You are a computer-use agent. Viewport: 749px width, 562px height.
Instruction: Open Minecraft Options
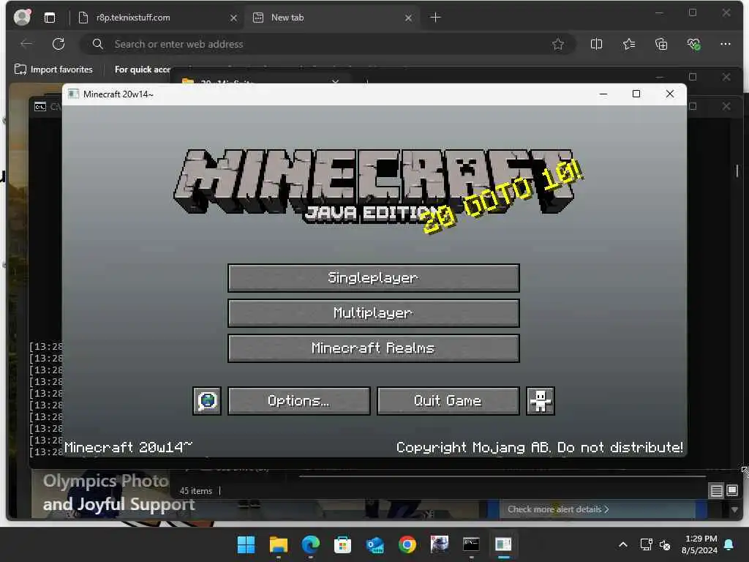click(299, 401)
